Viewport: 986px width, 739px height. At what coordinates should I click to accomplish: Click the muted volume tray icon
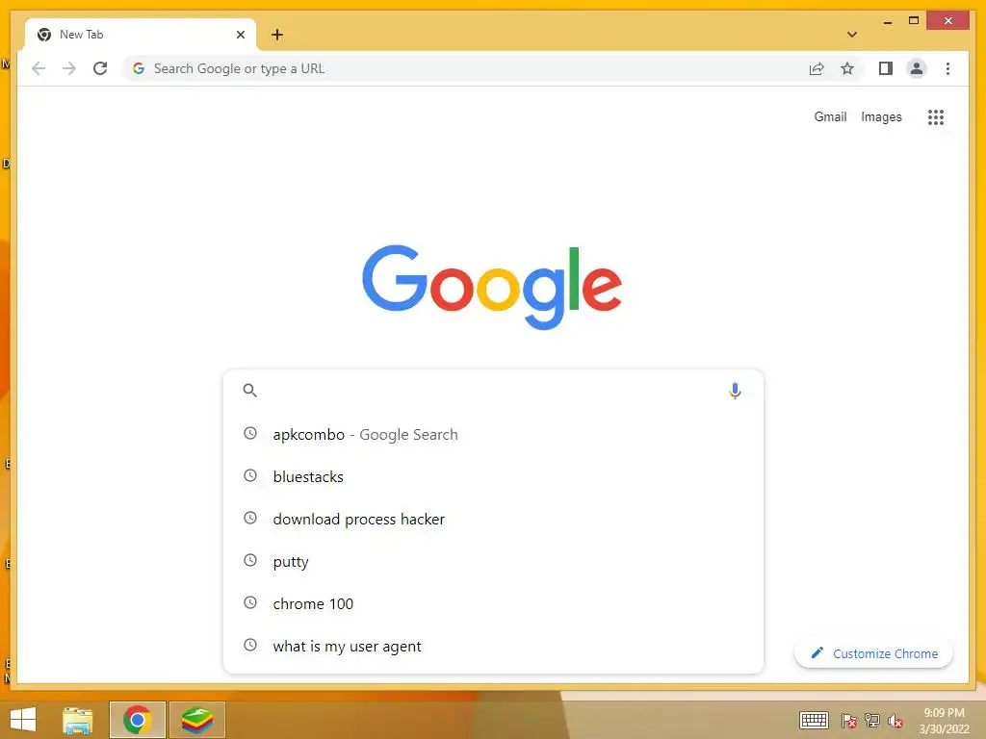895,721
